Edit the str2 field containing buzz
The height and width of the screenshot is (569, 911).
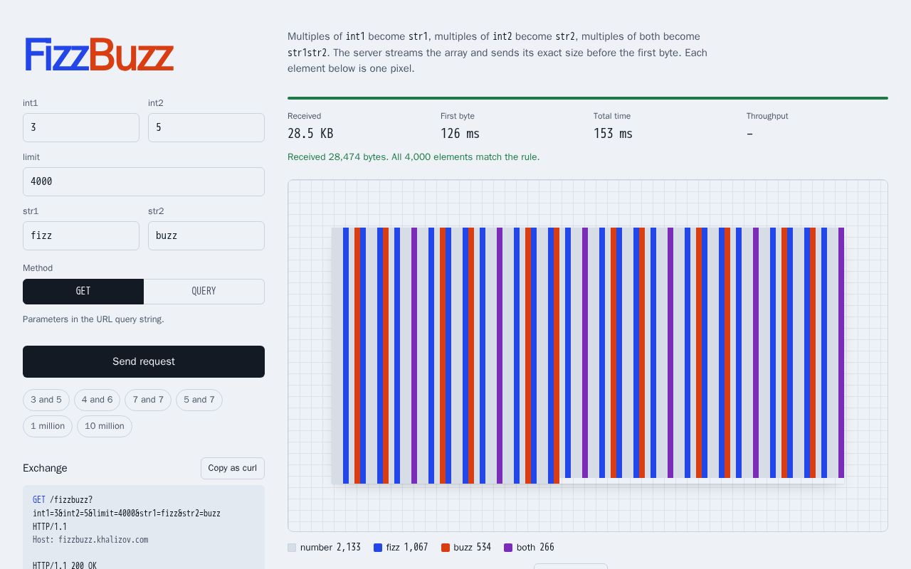click(206, 235)
